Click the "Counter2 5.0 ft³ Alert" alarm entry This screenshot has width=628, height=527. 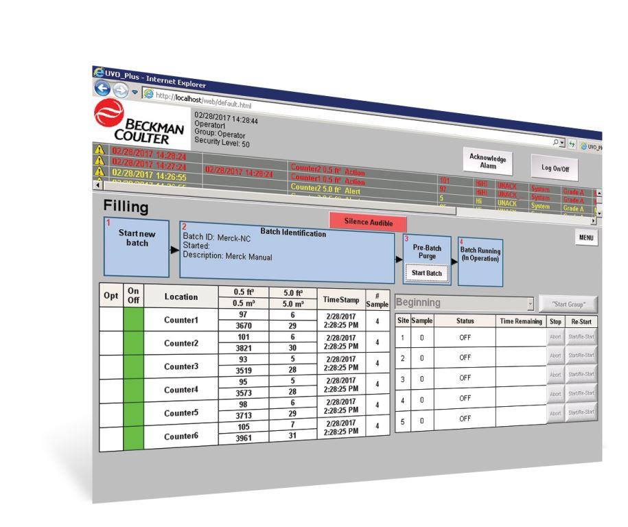tap(325, 189)
